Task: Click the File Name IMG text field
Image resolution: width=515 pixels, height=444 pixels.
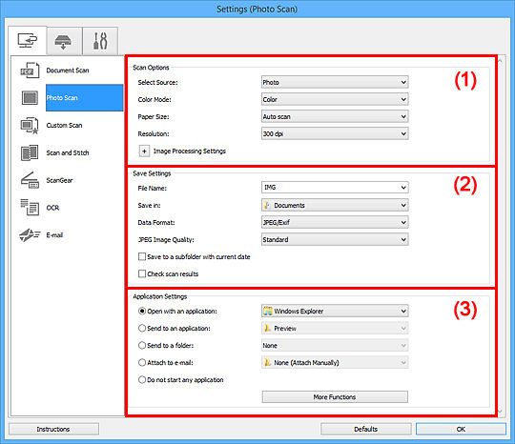Action: (x=330, y=188)
